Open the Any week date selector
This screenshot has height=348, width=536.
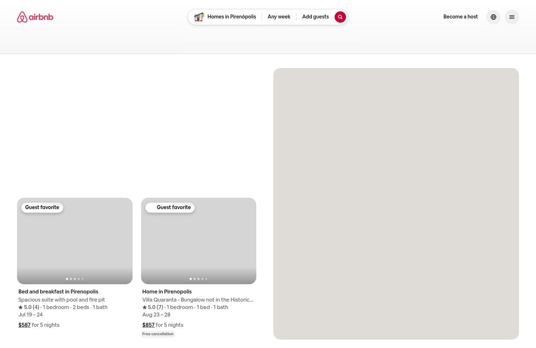279,17
